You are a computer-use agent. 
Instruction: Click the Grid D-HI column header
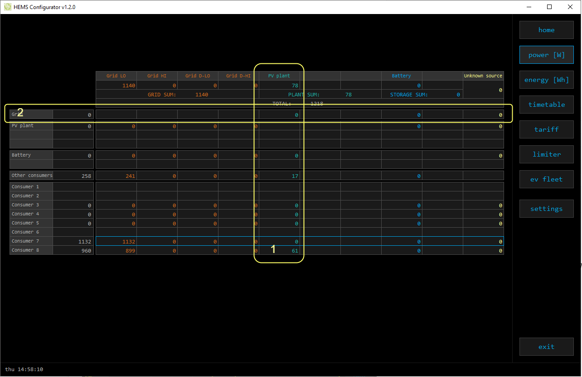pyautogui.click(x=238, y=76)
